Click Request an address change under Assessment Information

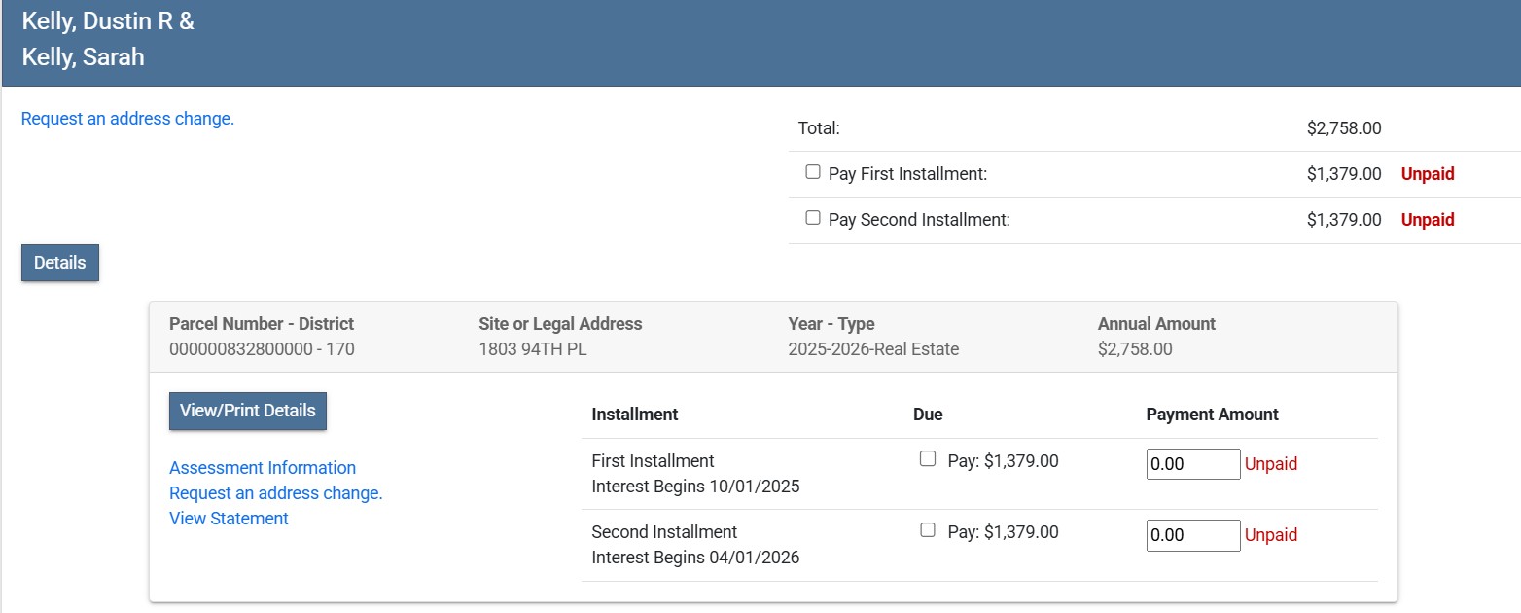pos(276,493)
